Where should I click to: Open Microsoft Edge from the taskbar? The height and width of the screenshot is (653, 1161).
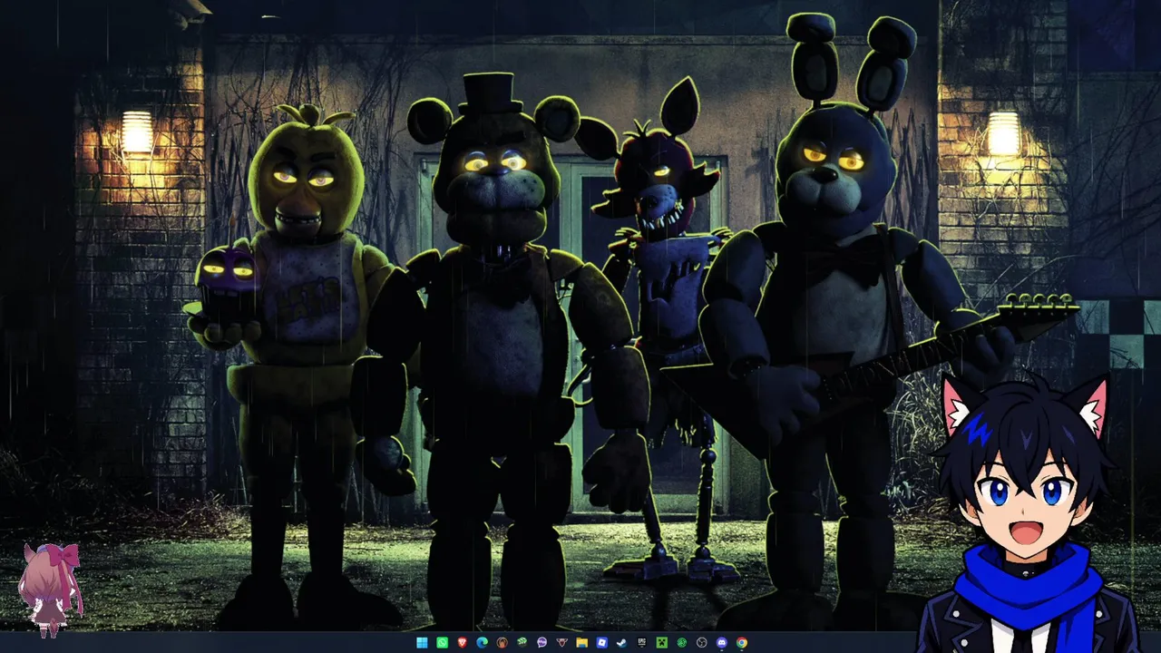(x=482, y=643)
